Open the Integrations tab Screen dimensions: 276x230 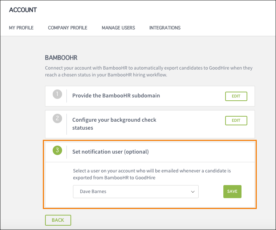coord(165,28)
